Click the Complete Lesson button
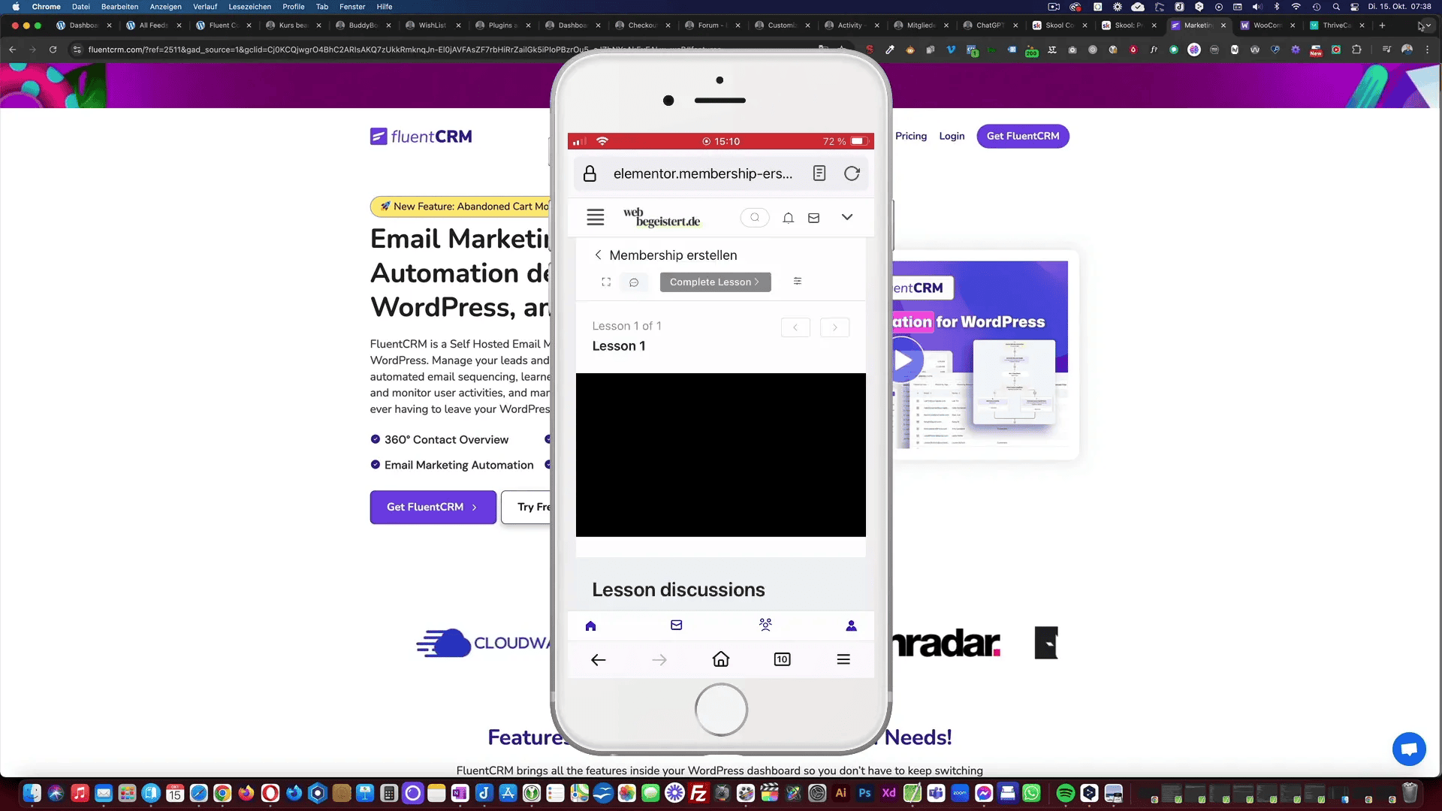The width and height of the screenshot is (1442, 811). pyautogui.click(x=714, y=282)
